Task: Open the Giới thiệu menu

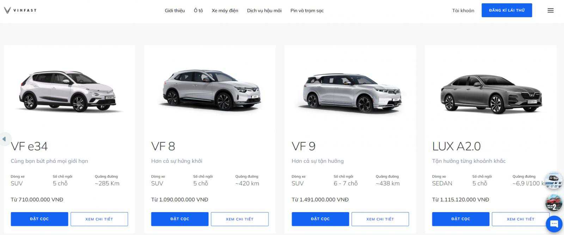Action: click(174, 11)
